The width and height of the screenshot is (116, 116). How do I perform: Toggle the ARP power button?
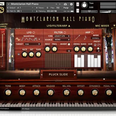[92, 32]
